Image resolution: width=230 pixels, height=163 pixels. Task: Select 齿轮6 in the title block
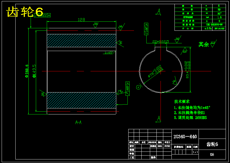212,144
